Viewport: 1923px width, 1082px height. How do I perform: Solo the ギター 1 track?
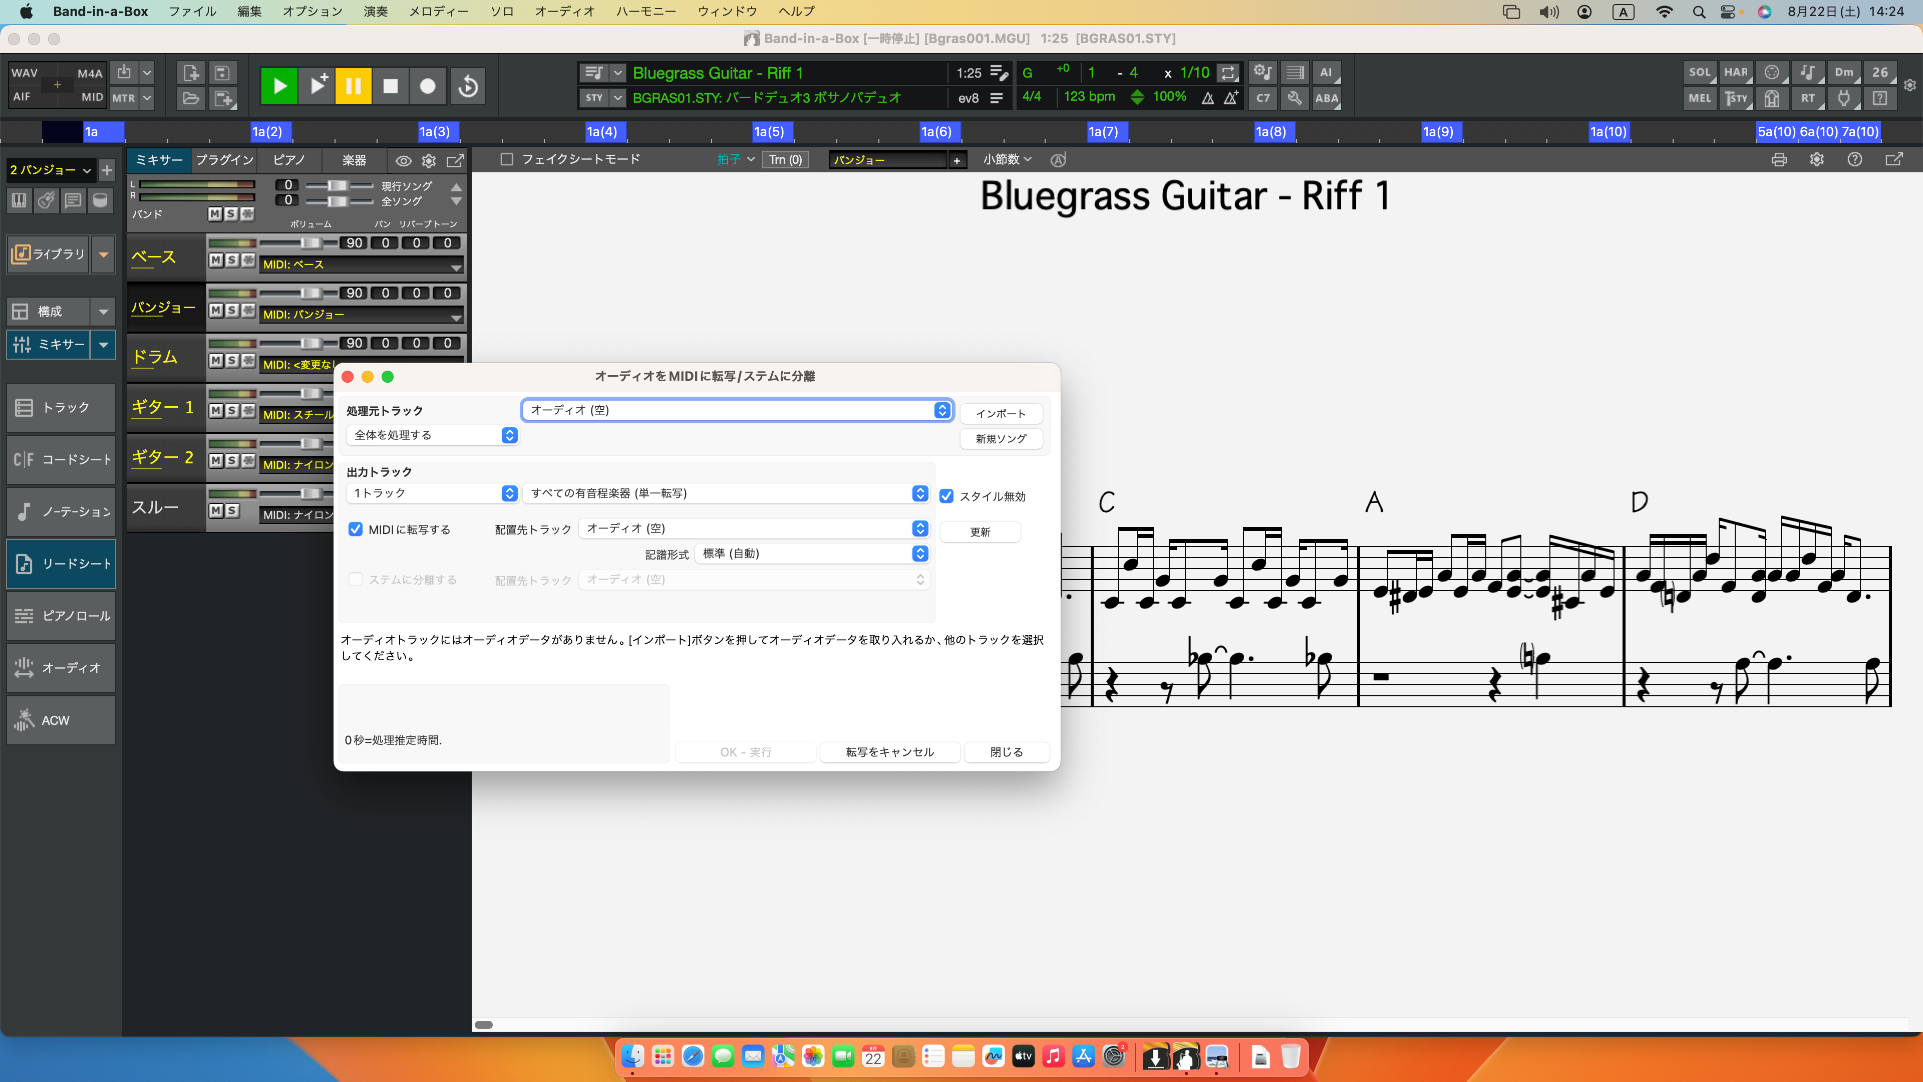(x=231, y=410)
